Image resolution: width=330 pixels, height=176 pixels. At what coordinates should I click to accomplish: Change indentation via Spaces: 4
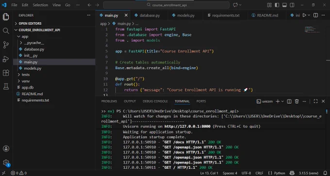point(230,173)
